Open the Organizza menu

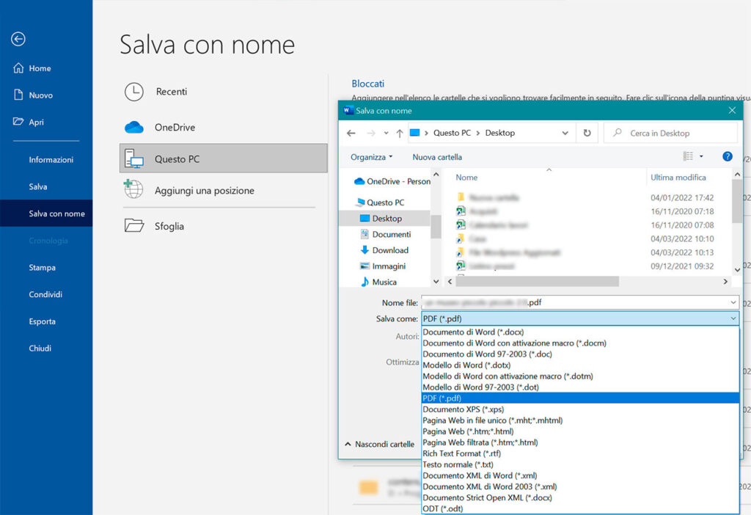pos(370,156)
